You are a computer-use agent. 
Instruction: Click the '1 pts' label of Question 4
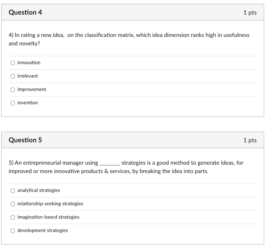point(250,13)
